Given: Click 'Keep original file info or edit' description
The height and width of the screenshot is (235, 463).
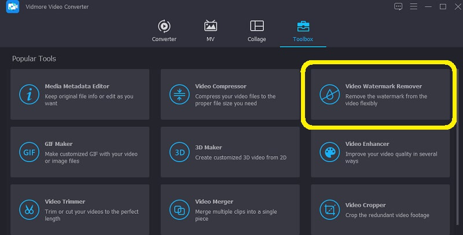Looking at the screenshot, I should pyautogui.click(x=89, y=100).
